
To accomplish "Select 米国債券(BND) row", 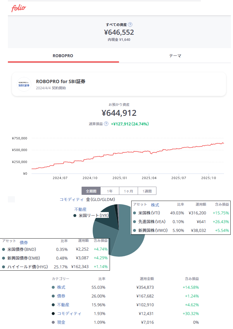I will tap(55, 249).
